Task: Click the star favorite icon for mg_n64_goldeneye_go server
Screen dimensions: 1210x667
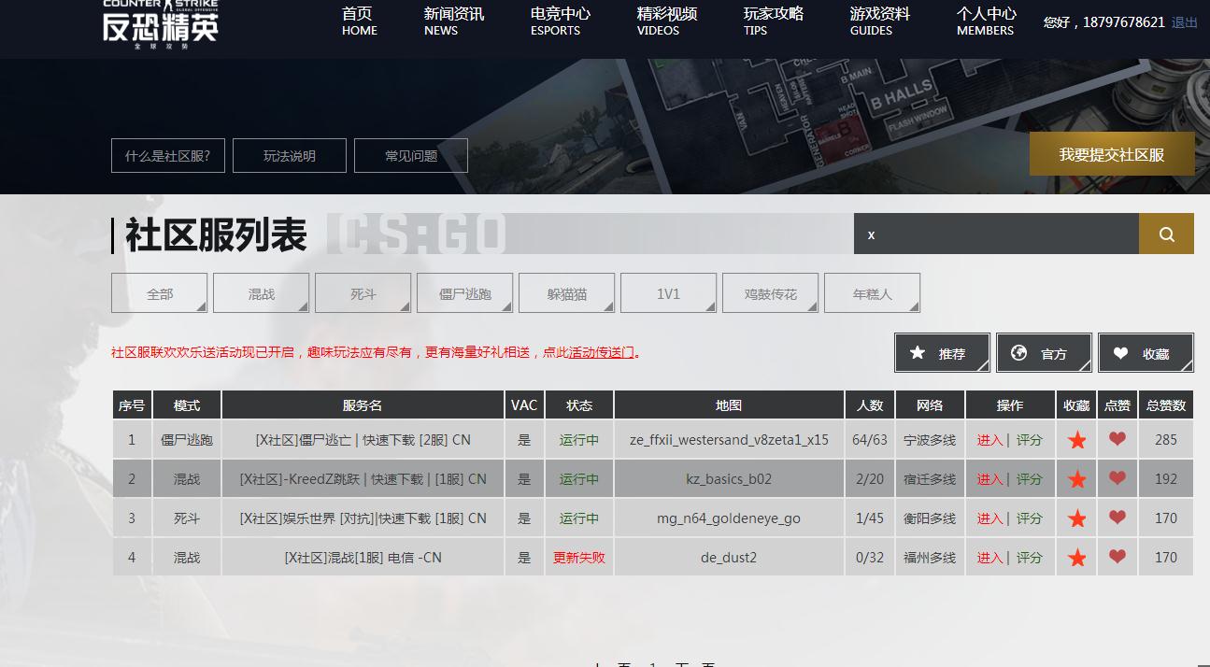Action: point(1076,518)
